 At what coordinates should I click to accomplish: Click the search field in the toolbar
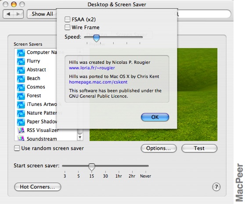(x=204, y=14)
